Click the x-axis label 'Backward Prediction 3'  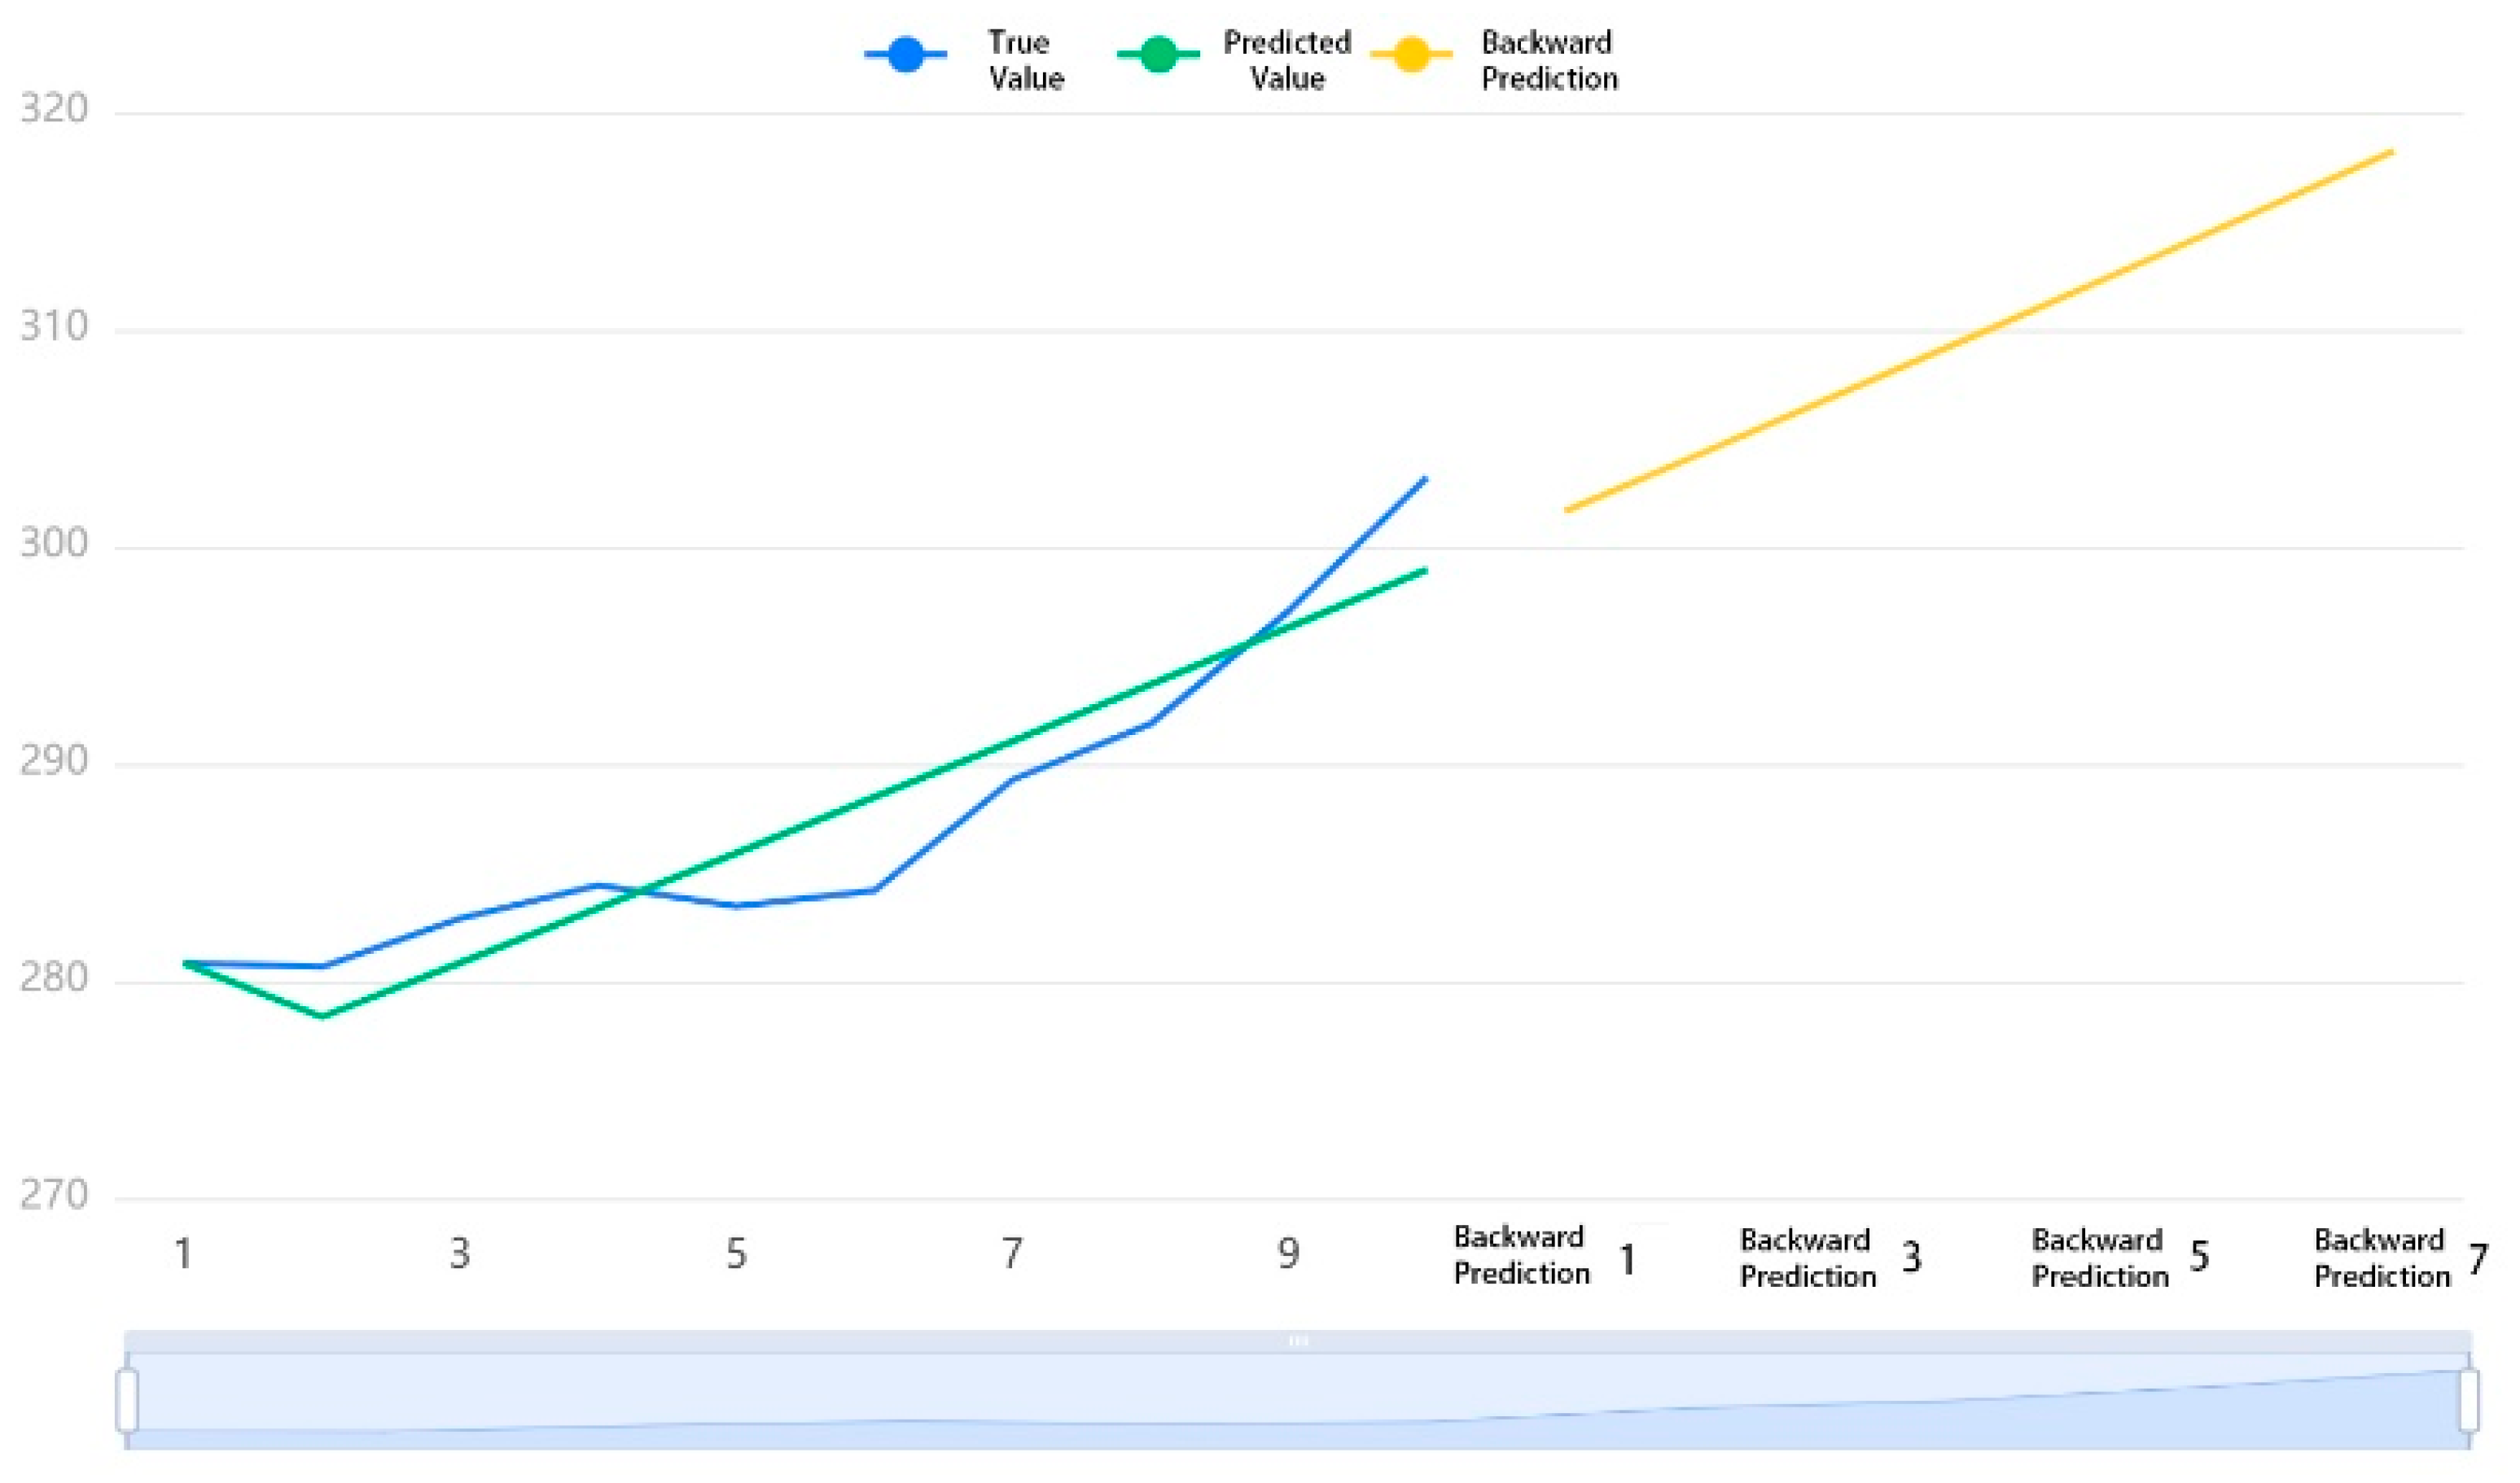[1830, 1258]
